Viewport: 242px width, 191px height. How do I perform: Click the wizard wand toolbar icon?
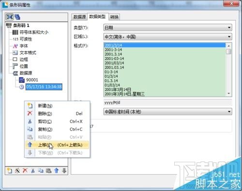pyautogui.click(x=17, y=171)
